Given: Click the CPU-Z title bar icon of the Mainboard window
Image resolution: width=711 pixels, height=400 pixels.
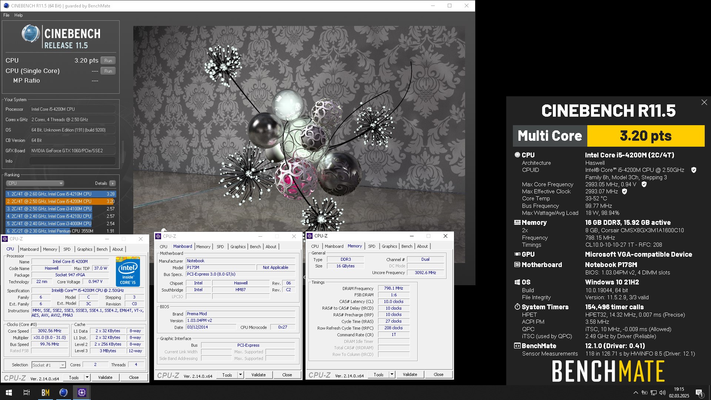Looking at the screenshot, I should click(x=158, y=236).
